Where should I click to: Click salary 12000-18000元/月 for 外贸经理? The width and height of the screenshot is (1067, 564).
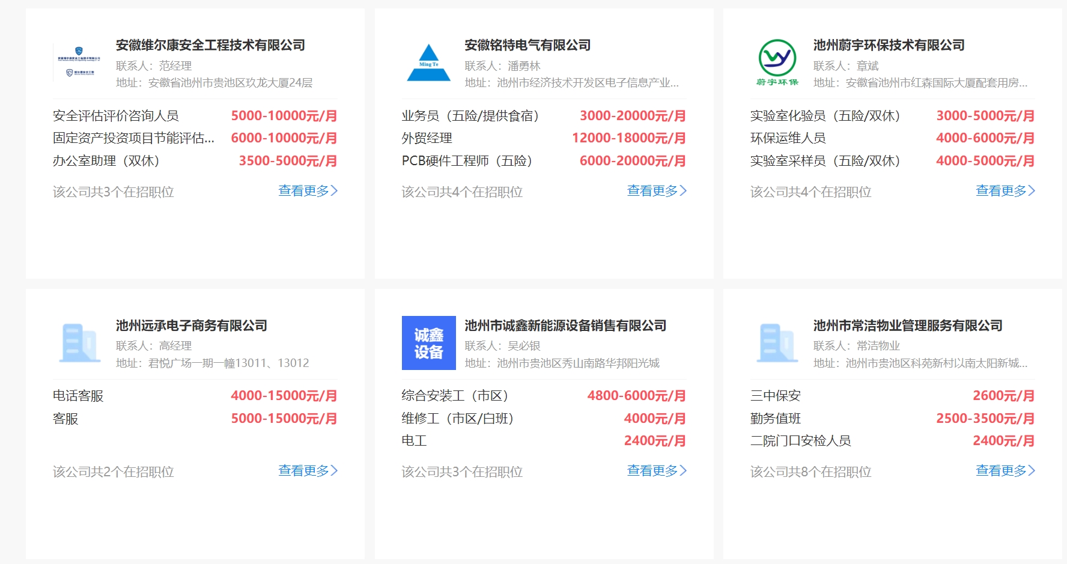click(x=629, y=138)
